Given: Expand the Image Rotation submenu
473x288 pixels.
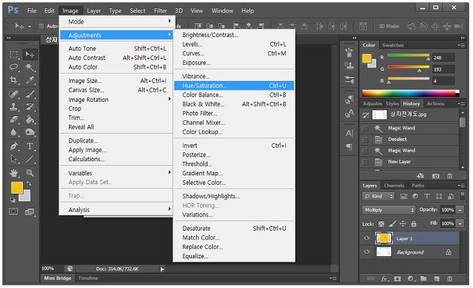Looking at the screenshot, I should click(116, 100).
